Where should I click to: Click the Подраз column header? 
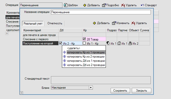(112, 30)
